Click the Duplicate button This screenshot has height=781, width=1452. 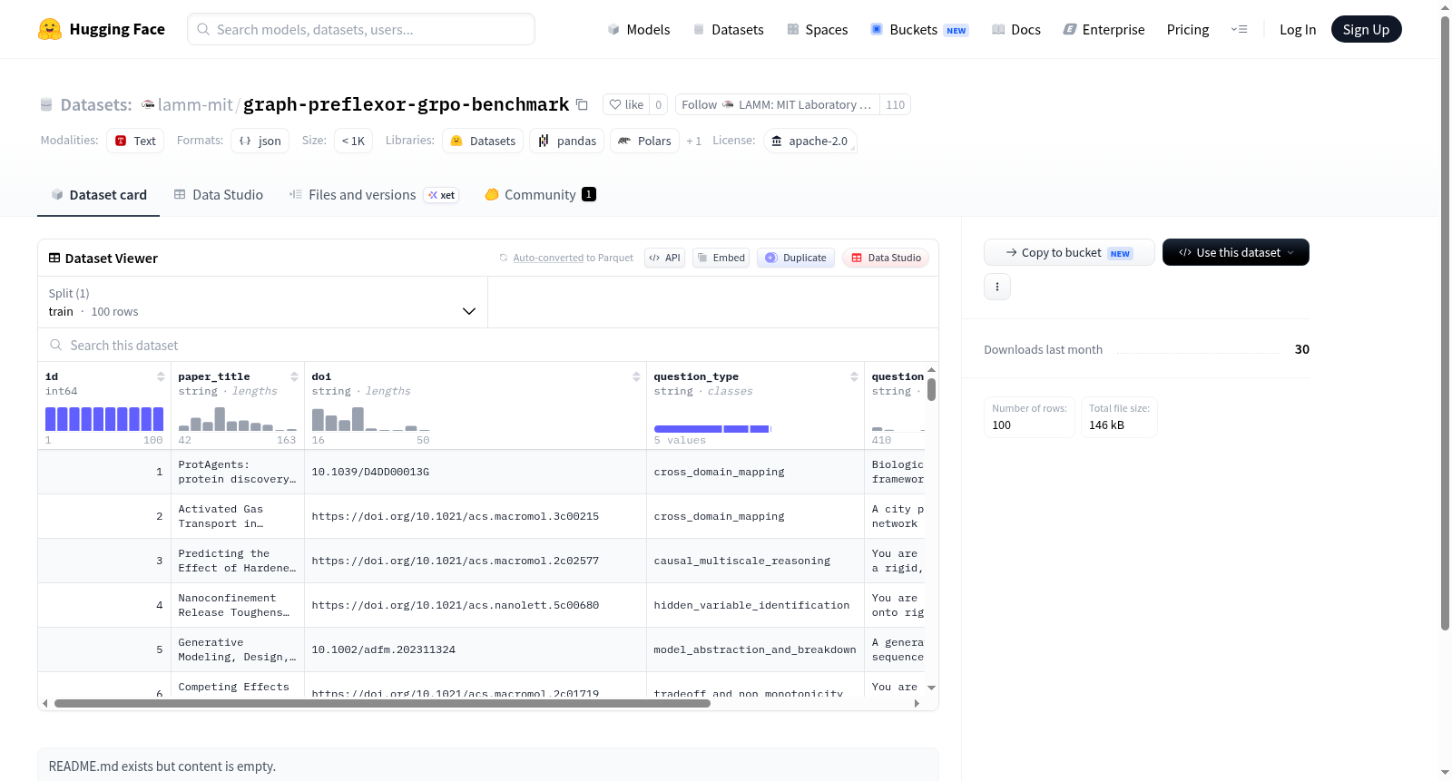(796, 258)
